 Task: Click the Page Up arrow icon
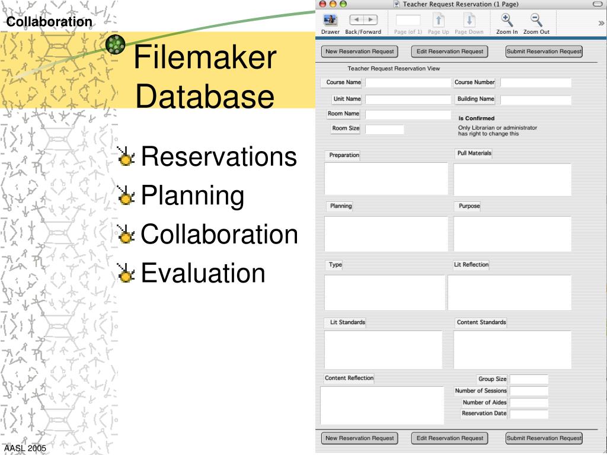click(439, 20)
